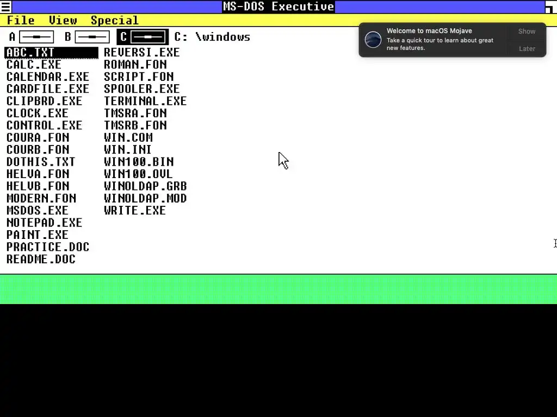The image size is (557, 417).
Task: Select NOTEPAD.EXE
Action: pos(44,222)
